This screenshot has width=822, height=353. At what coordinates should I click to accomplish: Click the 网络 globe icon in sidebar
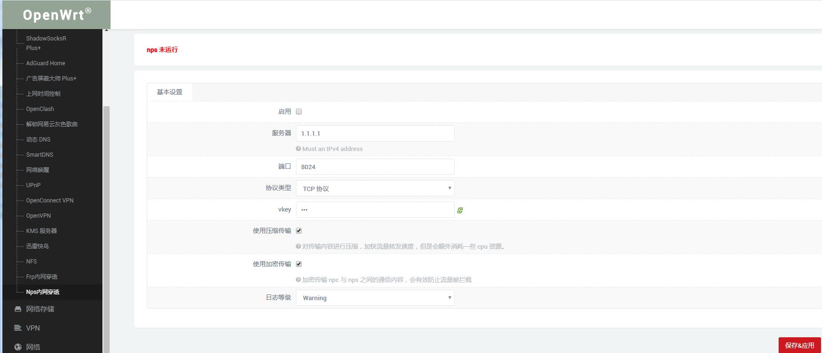(18, 347)
